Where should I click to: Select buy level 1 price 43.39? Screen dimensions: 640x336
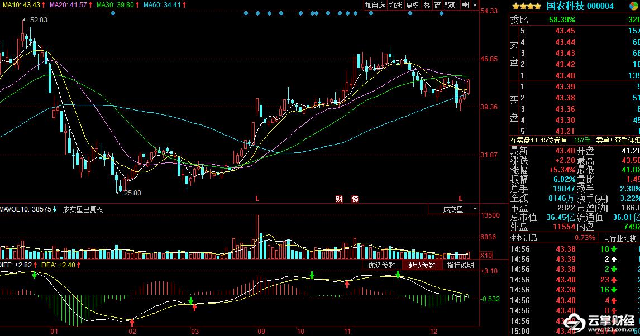point(565,87)
